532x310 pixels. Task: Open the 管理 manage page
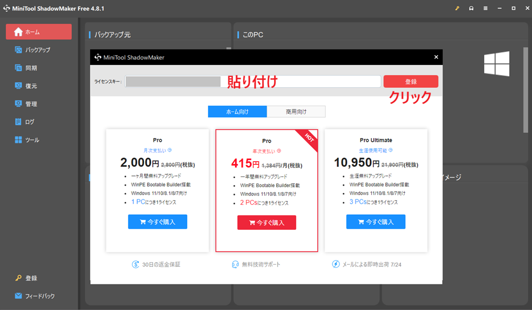[x=26, y=104]
